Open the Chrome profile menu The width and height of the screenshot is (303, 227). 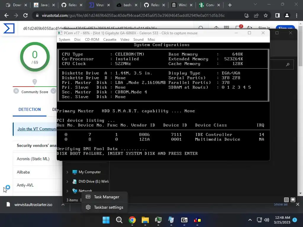click(x=287, y=15)
